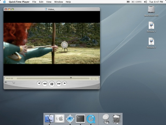Open the Apple menu
166x125 pixels.
click(x=5, y=2)
